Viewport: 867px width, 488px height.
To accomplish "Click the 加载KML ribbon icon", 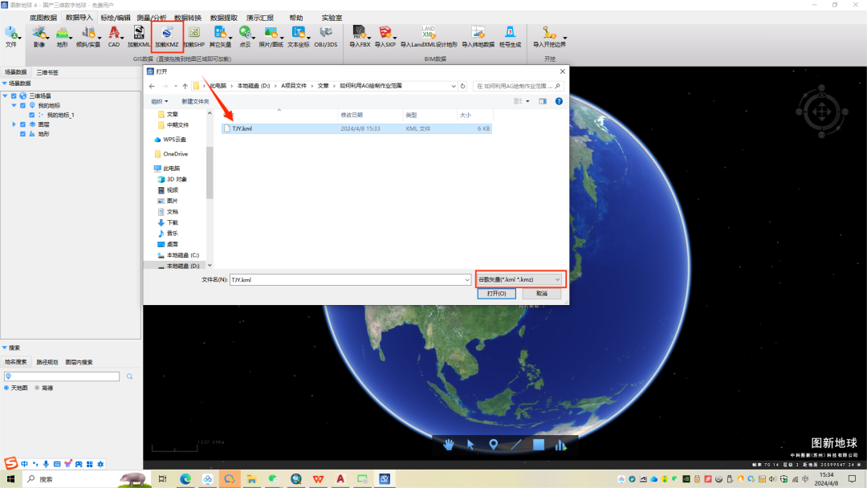I will click(x=139, y=36).
